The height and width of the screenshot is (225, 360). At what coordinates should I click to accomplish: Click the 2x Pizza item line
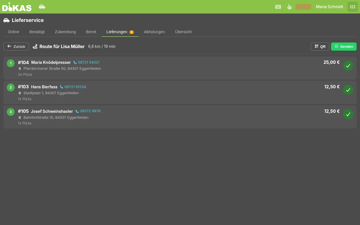[x=25, y=75]
